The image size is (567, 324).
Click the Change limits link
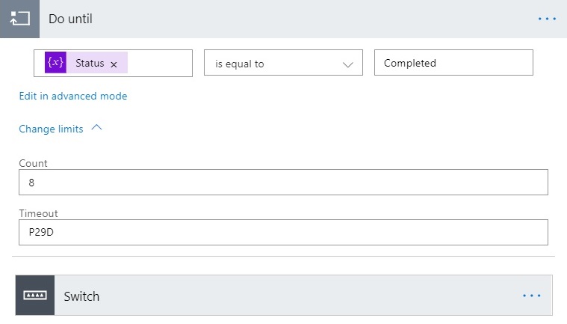pos(51,129)
